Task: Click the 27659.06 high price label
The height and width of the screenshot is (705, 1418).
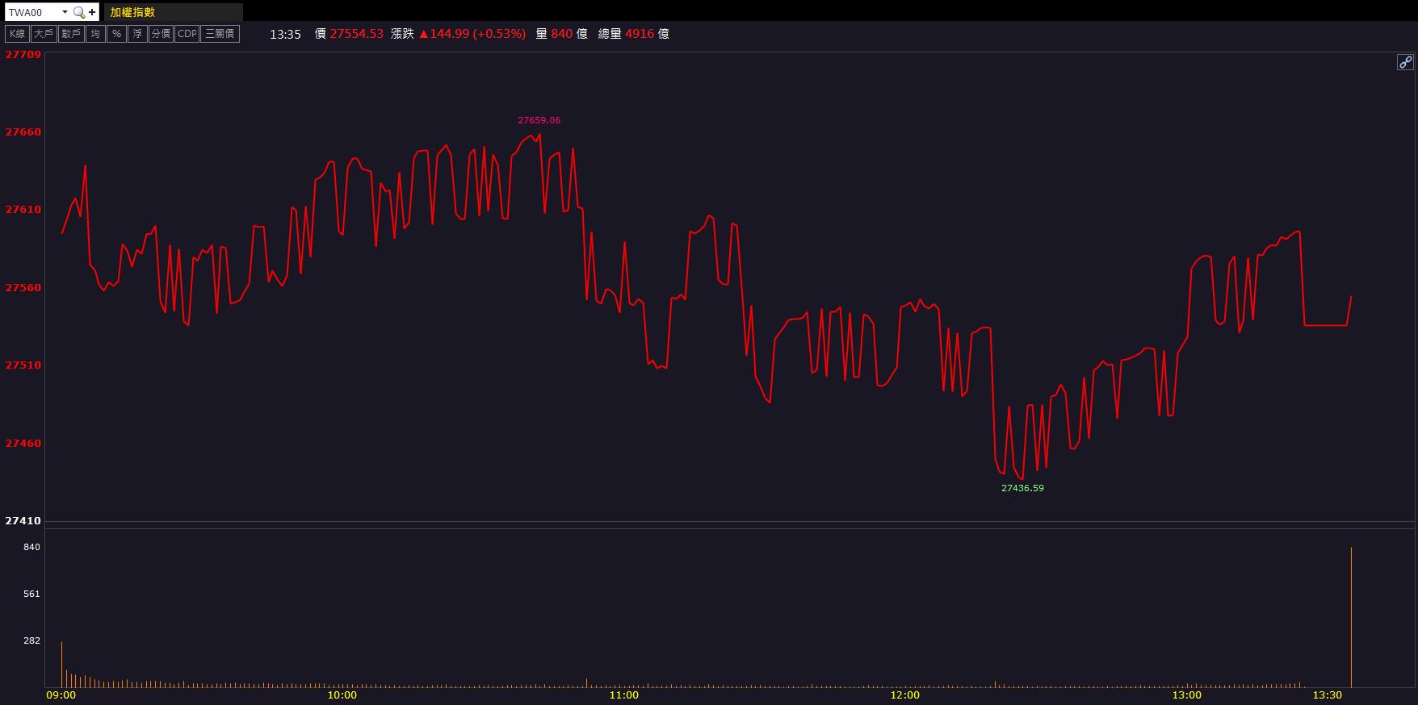Action: click(539, 120)
